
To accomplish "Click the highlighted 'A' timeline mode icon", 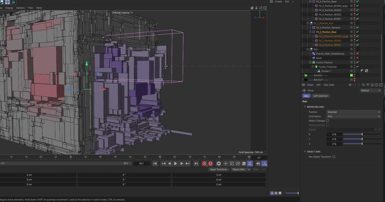I will point(264,164).
